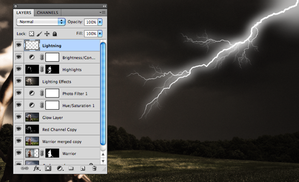The width and height of the screenshot is (299, 182).
Task: Click the link layers icon in panel footer
Action: click(24, 168)
